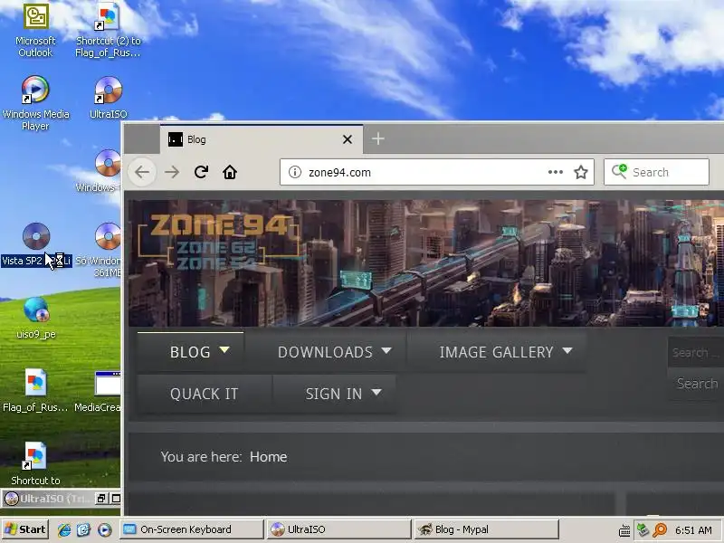
Task: Switch to the Blog browser tab
Action: 262,139
